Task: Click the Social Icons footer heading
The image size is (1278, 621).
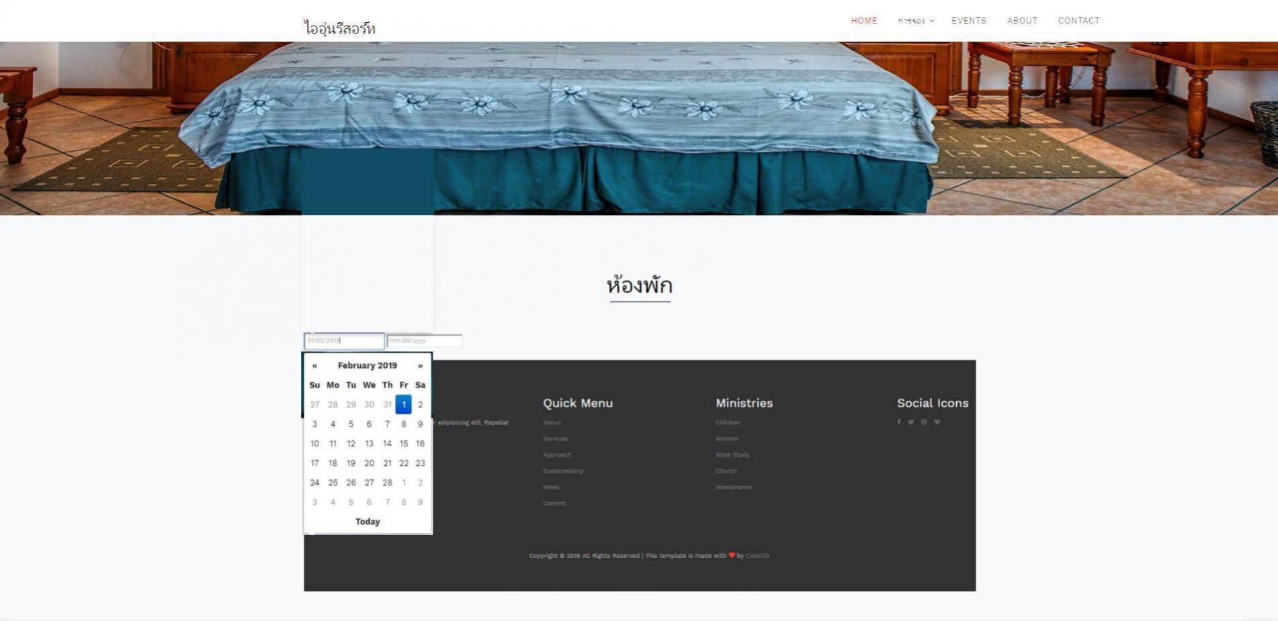Action: [933, 403]
